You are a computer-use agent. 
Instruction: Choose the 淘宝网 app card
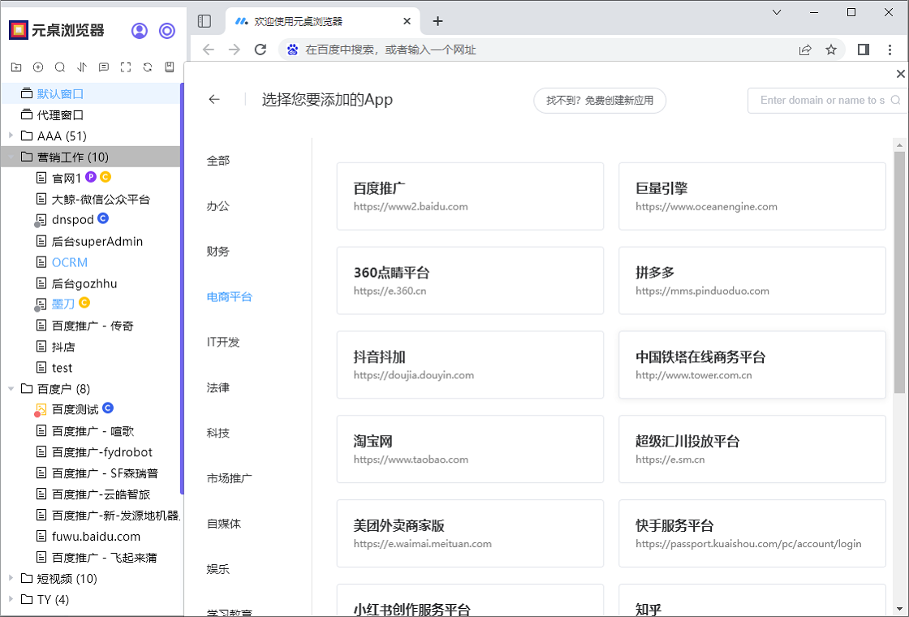pos(470,450)
